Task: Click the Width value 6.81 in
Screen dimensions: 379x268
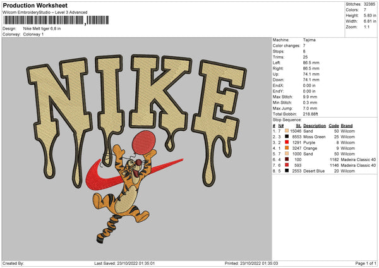Action: [x=370, y=21]
